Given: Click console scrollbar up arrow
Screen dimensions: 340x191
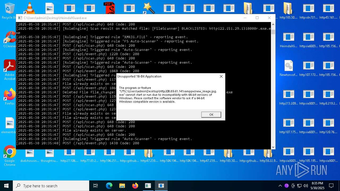Looking at the screenshot, I should 273,24.
